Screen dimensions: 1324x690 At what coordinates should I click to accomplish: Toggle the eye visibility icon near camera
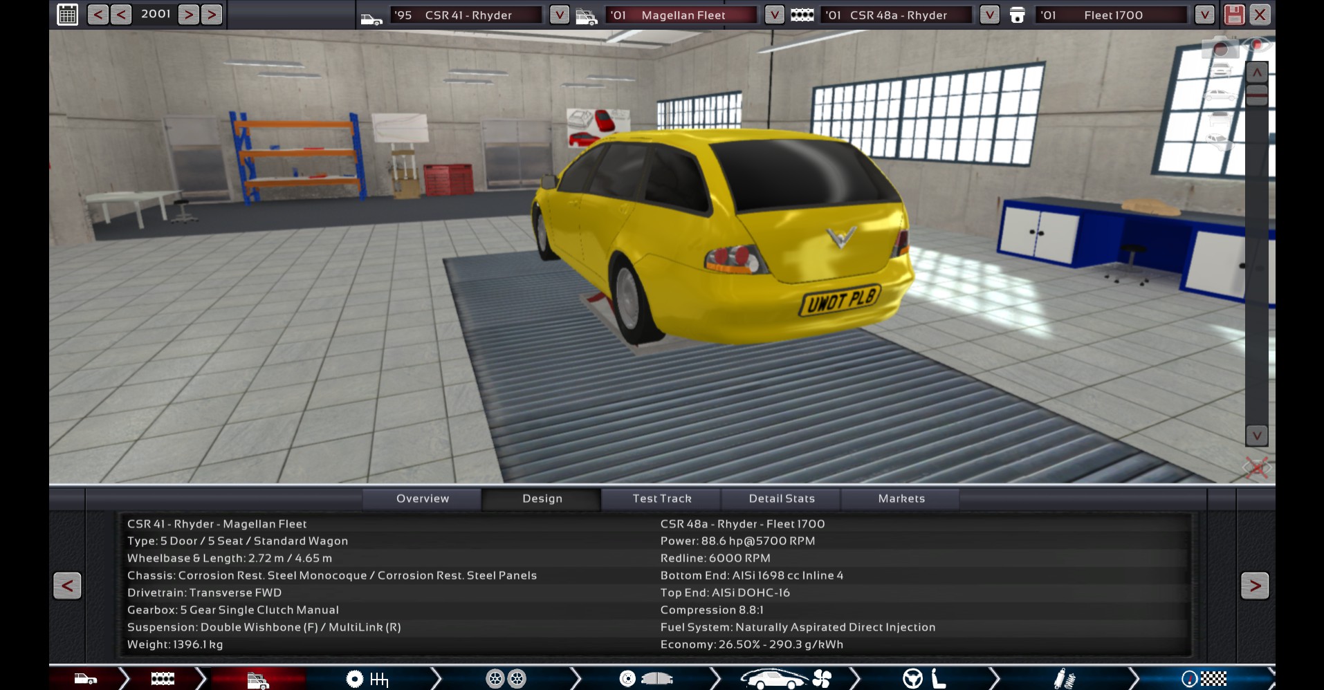click(1257, 46)
